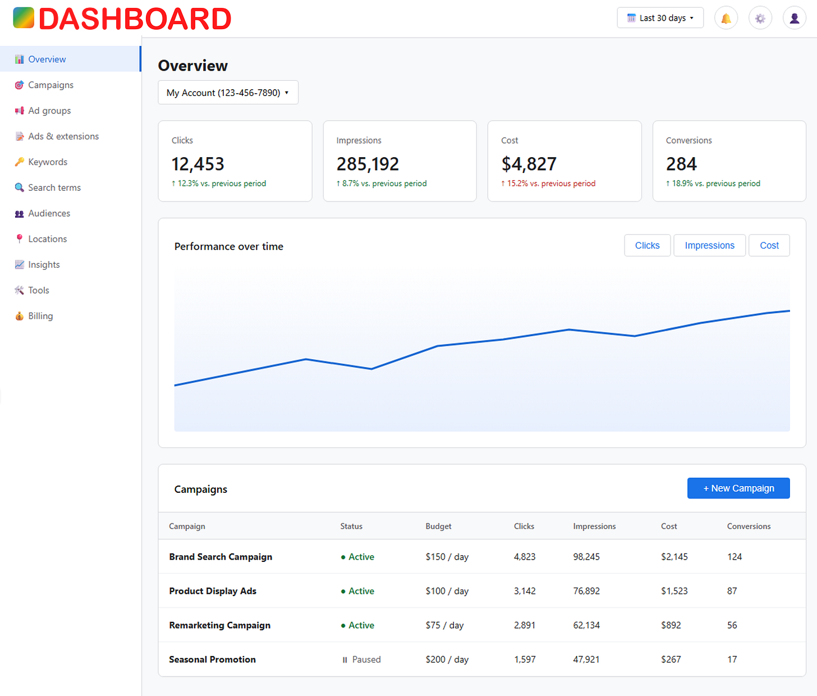Click the Status column header
The width and height of the screenshot is (817, 696).
coord(351,526)
